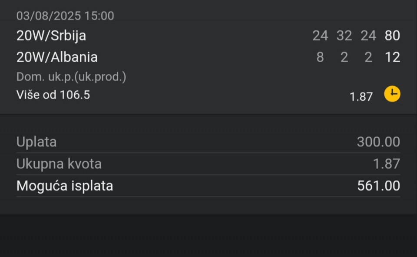Tap the 561.00 possible payout value
Viewport: 417px width, 257px height.
379,185
